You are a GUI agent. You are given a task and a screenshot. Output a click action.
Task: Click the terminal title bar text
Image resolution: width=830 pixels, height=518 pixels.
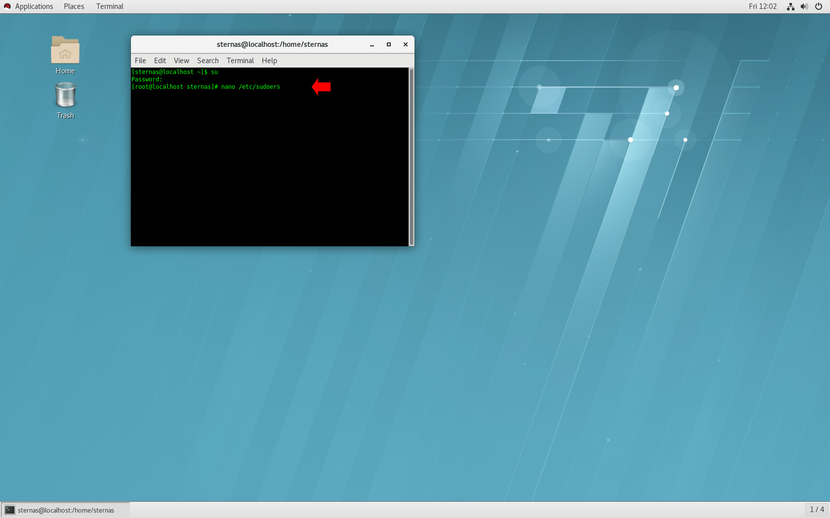point(272,44)
